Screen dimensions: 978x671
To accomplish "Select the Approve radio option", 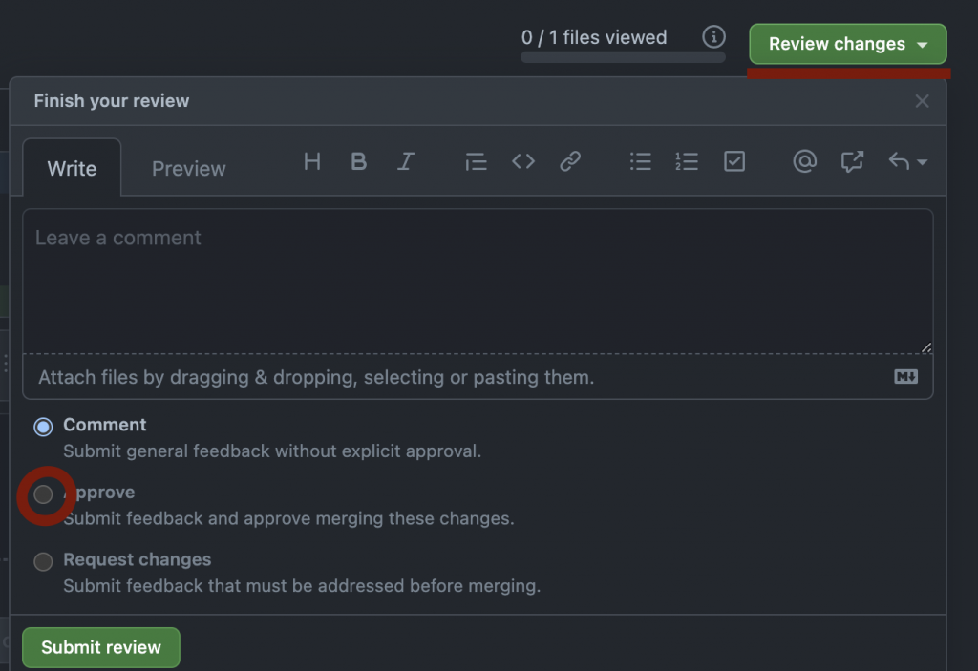I will pyautogui.click(x=43, y=494).
